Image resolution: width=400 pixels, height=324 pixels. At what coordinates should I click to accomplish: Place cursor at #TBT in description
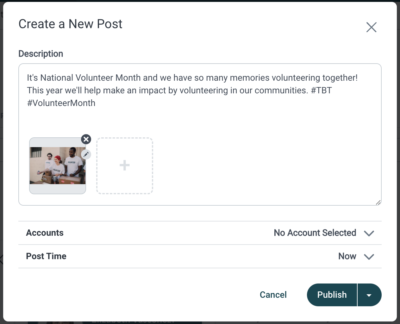pyautogui.click(x=322, y=90)
